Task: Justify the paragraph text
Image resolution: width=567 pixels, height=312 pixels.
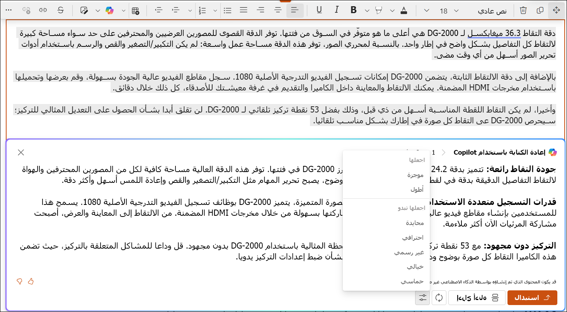Action: pyautogui.click(x=243, y=10)
